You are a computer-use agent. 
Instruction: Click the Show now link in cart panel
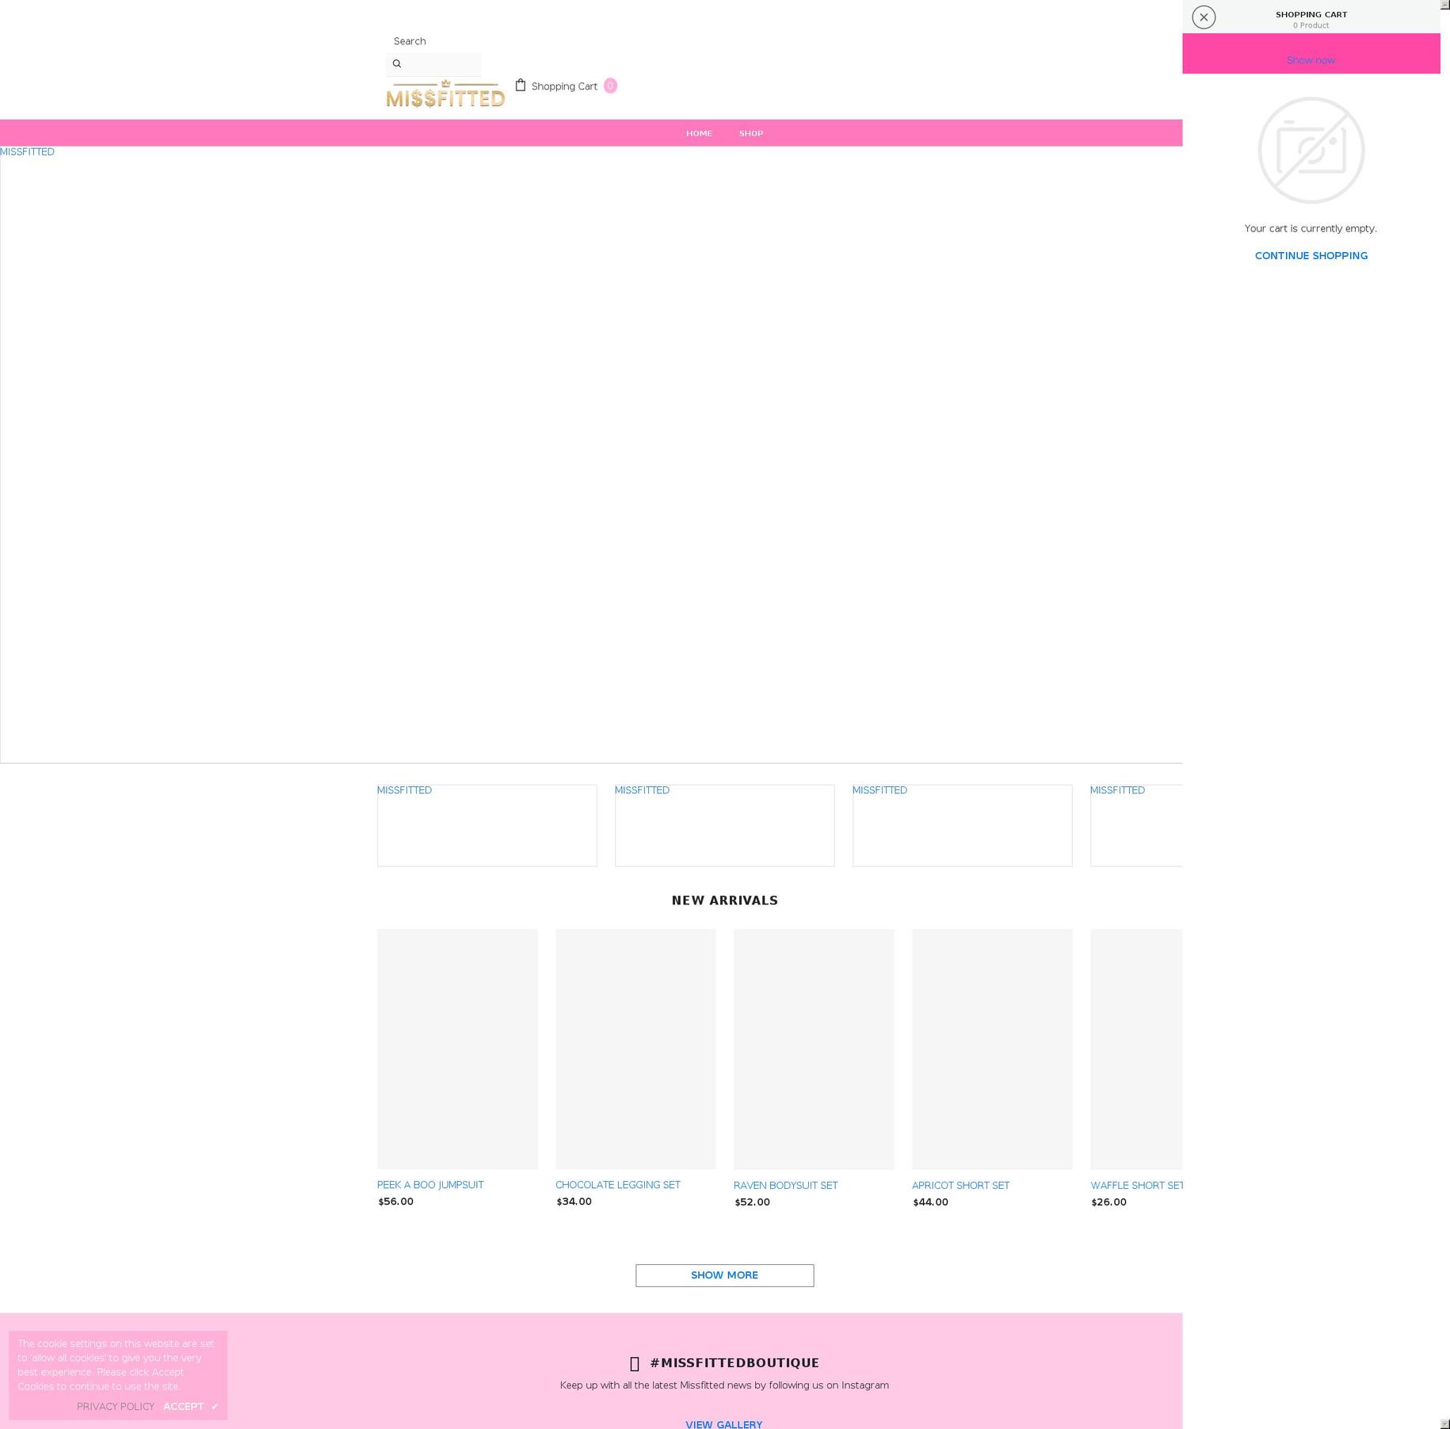[x=1311, y=59]
